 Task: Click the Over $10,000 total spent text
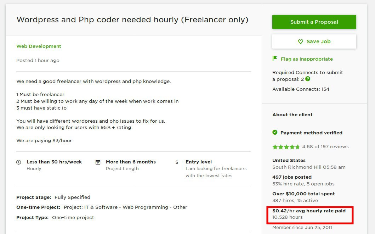tap(303, 194)
